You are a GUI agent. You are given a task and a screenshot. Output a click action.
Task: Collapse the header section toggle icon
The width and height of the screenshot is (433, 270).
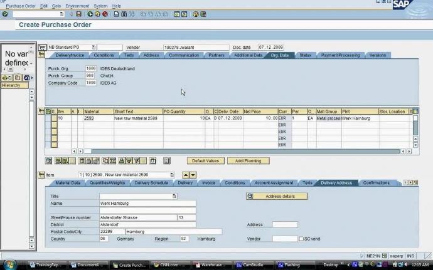point(41,55)
